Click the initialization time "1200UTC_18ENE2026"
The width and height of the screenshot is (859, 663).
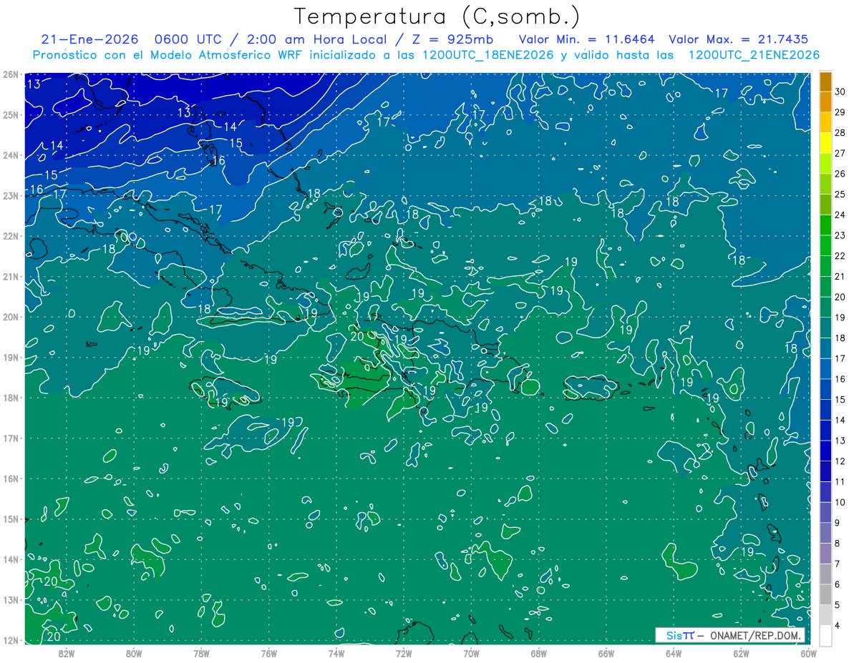click(487, 55)
